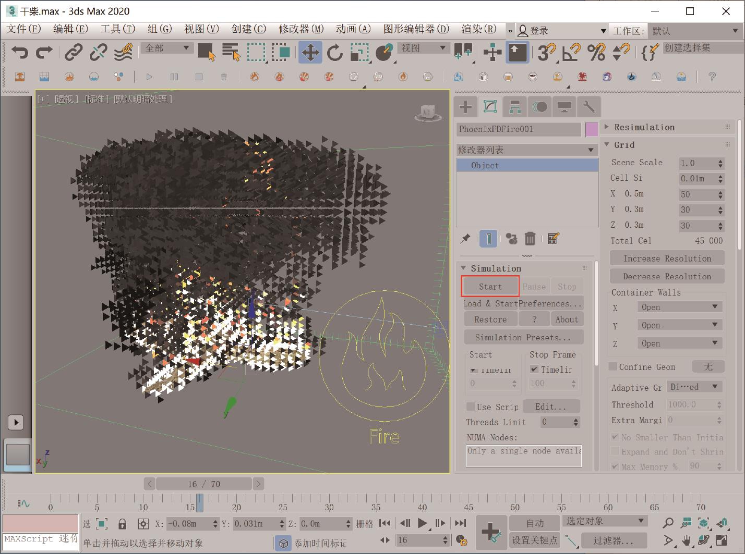Open the Create panel plus icon

click(465, 107)
